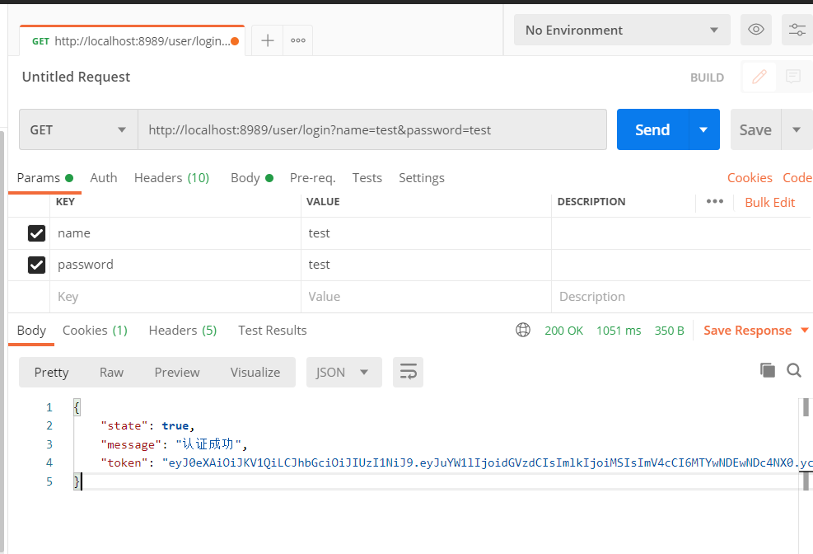Open manage environments settings slider icon

(797, 30)
